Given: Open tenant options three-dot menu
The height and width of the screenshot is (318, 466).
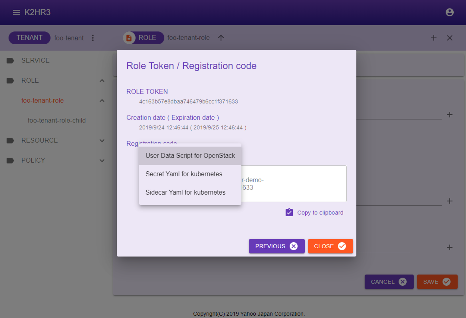Looking at the screenshot, I should [93, 38].
